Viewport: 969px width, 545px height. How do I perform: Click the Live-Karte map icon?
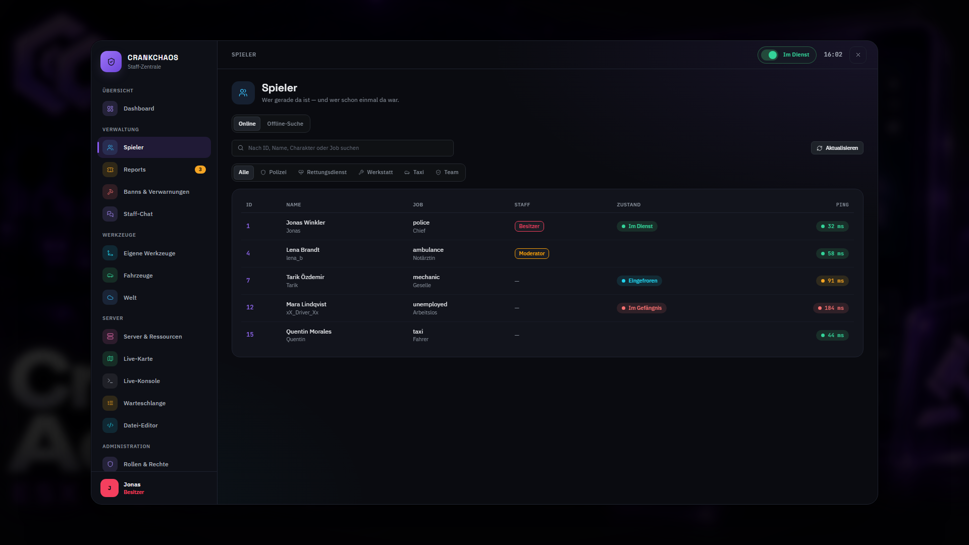point(110,359)
